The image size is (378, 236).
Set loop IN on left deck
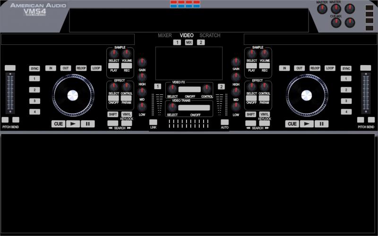(51, 68)
